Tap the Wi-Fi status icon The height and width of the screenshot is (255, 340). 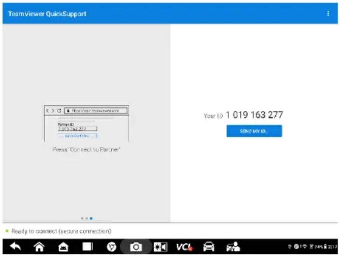305,247
